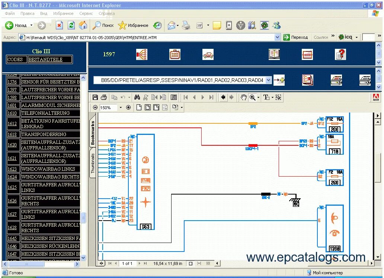
Task: Open the Избранное menu
Action: [x=63, y=13]
